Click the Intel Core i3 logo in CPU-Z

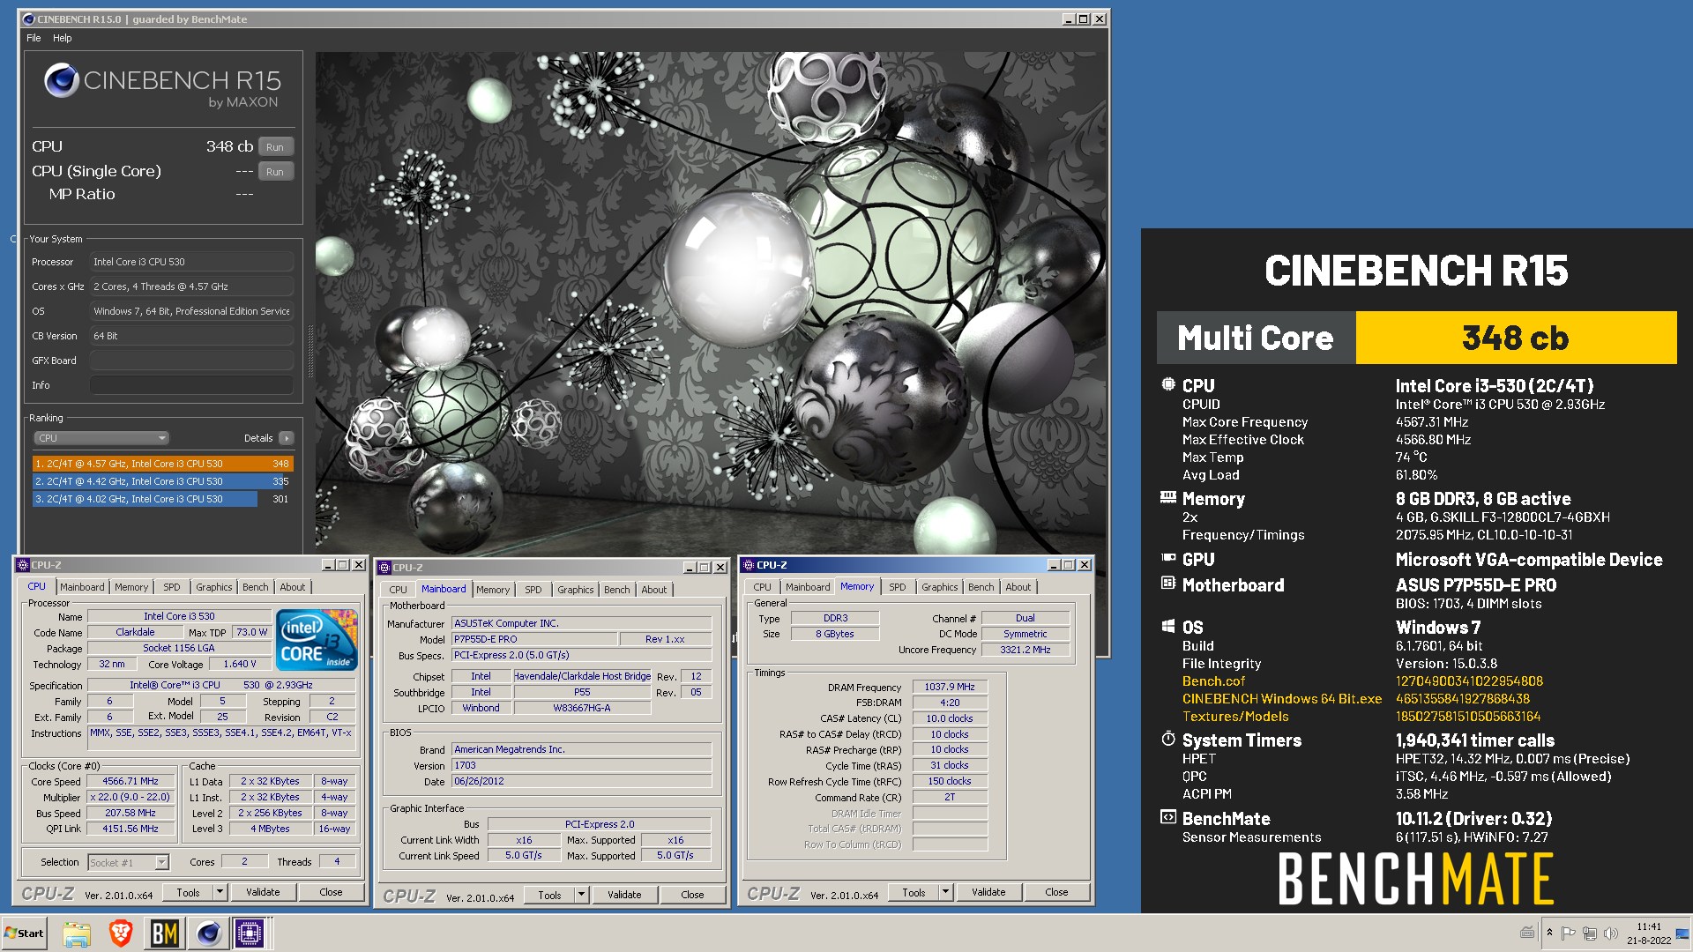tap(317, 640)
